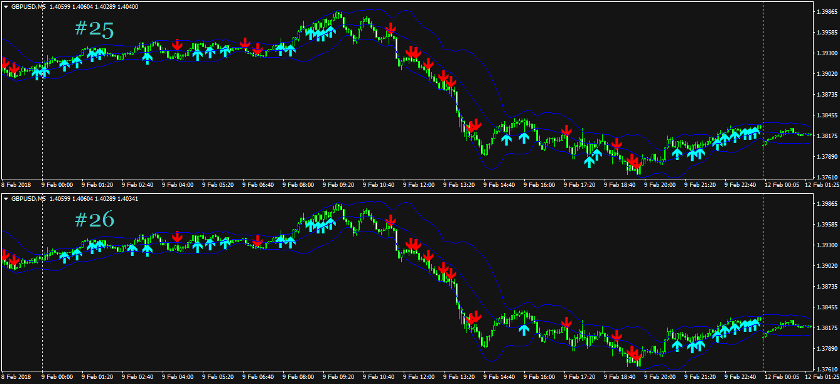Click the cyan up arrow signal near 9 Feb 14:40
This screenshot has height=384, width=840.
pos(507,139)
